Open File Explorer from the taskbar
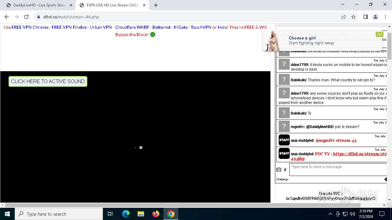 [141, 214]
